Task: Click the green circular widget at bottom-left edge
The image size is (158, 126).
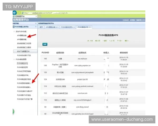Action: pos(13,111)
